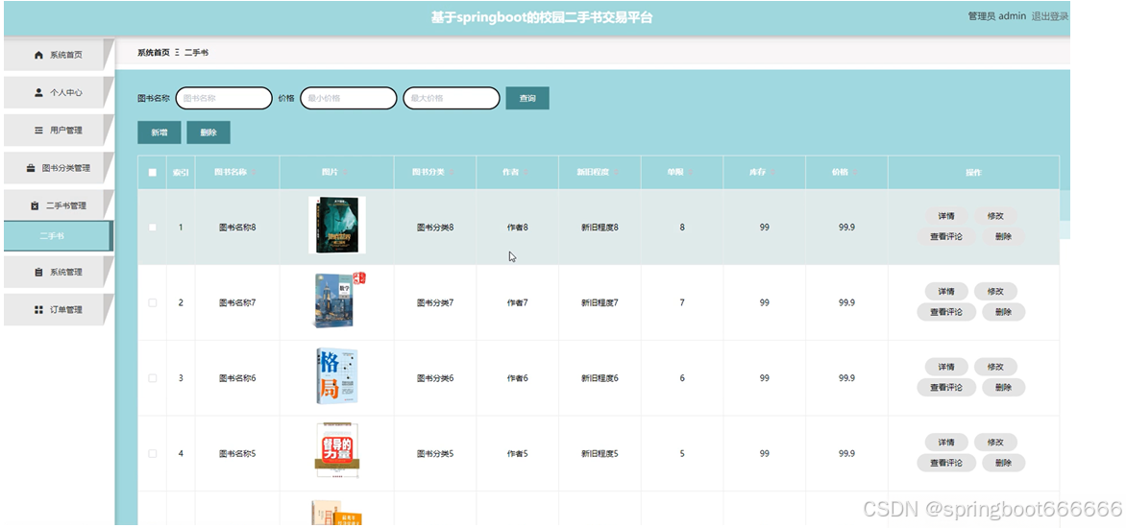Click 查看评论 for 图书名称6
The width and height of the screenshot is (1126, 528).
coord(946,388)
